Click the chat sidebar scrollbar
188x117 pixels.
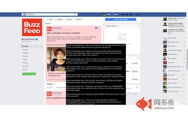point(187,60)
